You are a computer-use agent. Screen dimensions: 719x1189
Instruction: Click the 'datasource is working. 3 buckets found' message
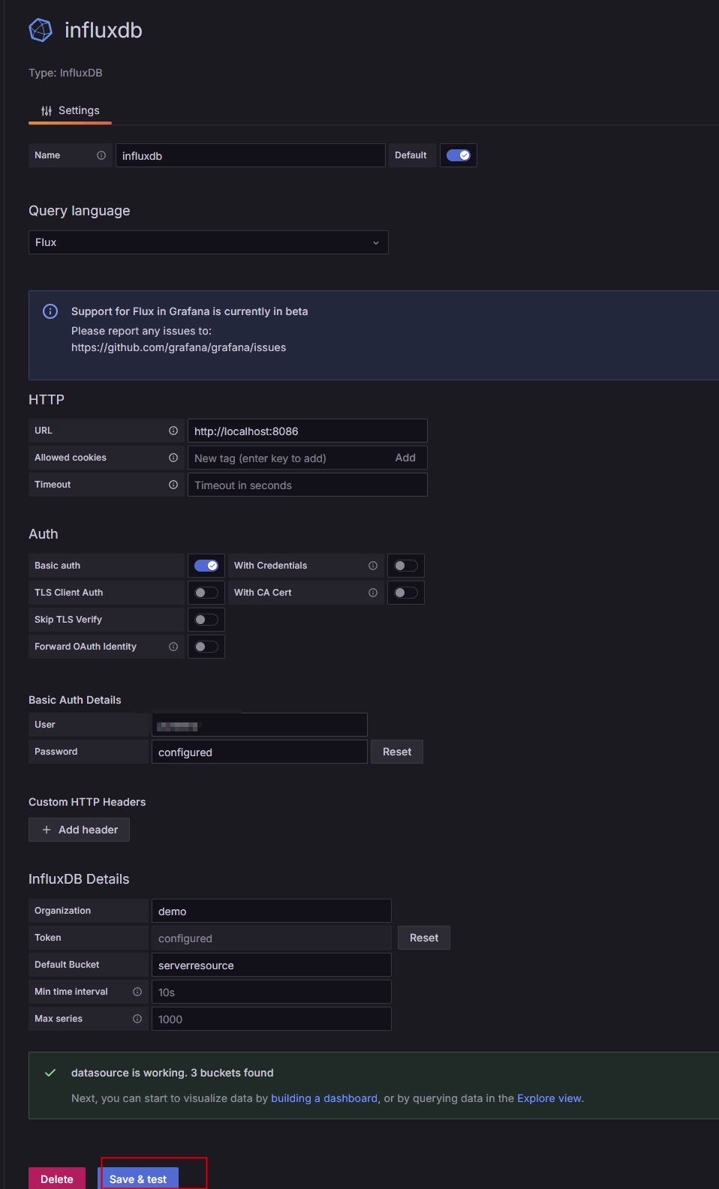click(173, 1073)
